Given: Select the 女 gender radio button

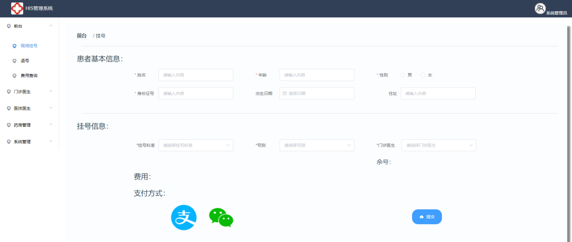Looking at the screenshot, I should pyautogui.click(x=423, y=75).
